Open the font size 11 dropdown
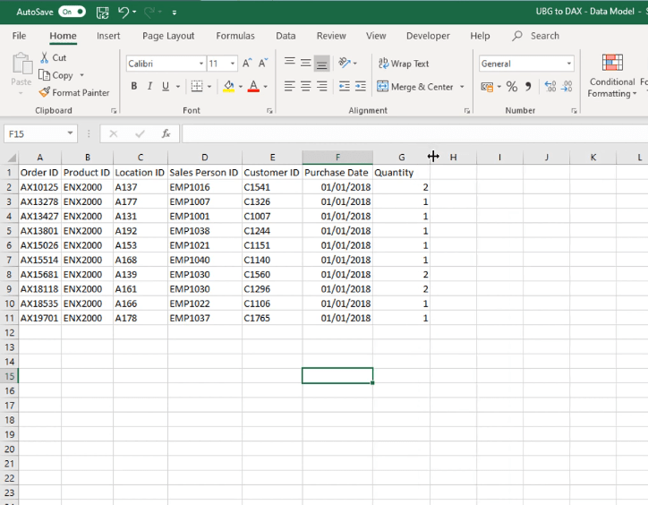Screen dimensions: 648x505 click(233, 64)
